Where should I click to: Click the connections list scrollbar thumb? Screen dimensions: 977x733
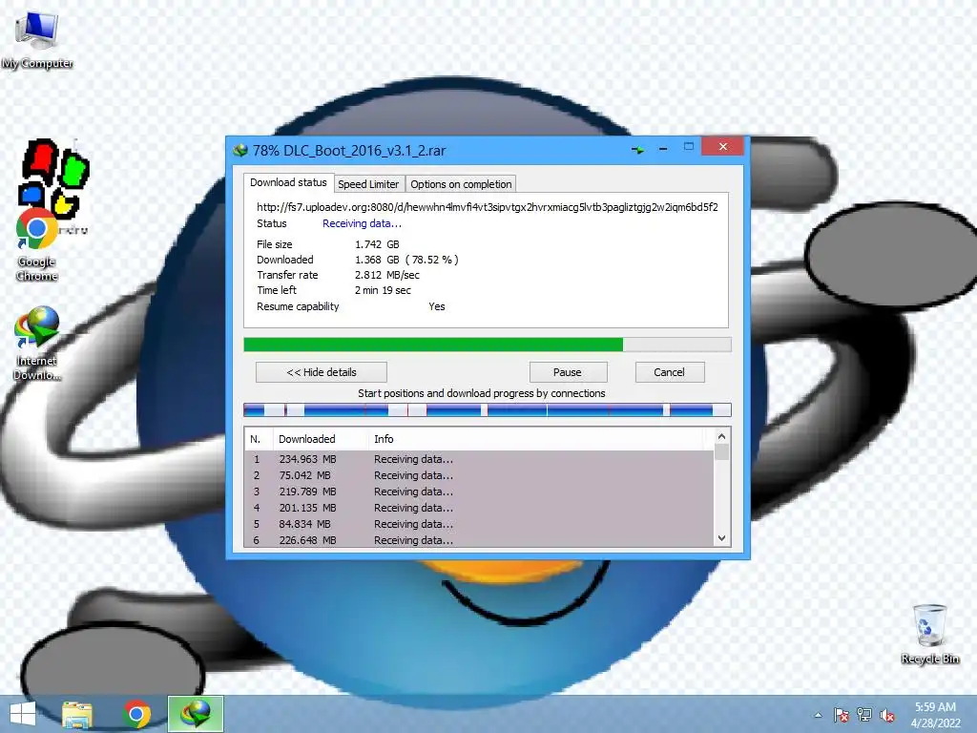(x=721, y=451)
